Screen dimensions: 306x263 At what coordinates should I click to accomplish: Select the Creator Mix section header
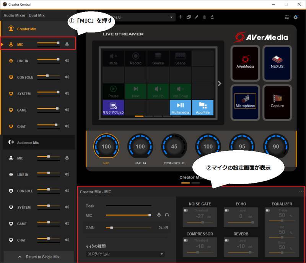[x=27, y=29]
